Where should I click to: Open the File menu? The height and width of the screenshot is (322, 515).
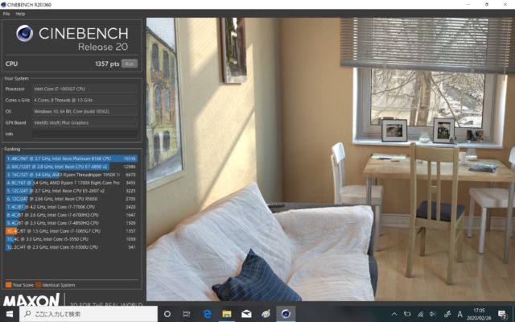(x=6, y=14)
